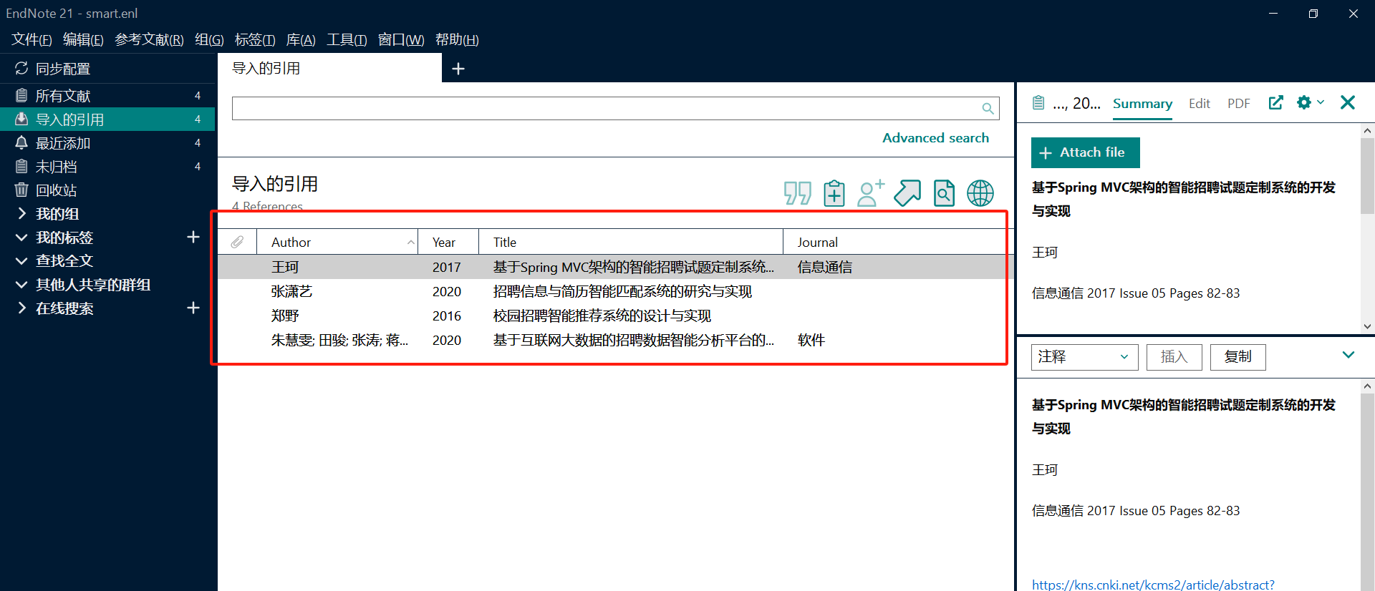Click the gear settings icon in reference panel
This screenshot has width=1375, height=591.
pos(1304,103)
